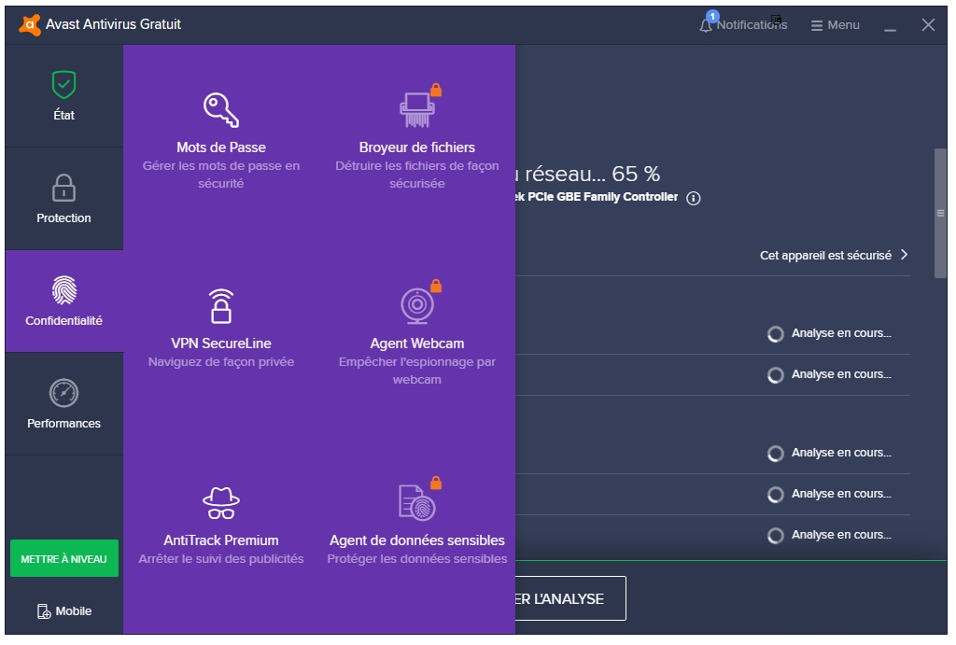The image size is (956, 645).
Task: Open Agent de données sensibles icon
Action: tap(416, 502)
